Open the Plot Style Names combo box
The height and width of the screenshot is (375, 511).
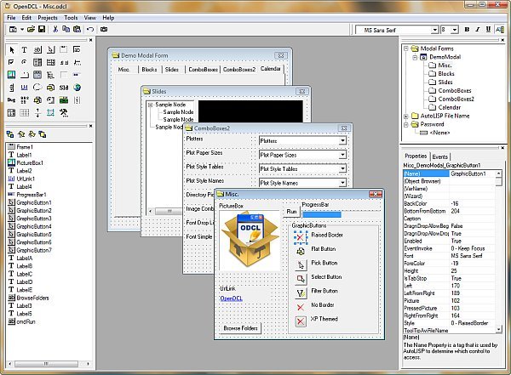click(x=342, y=183)
